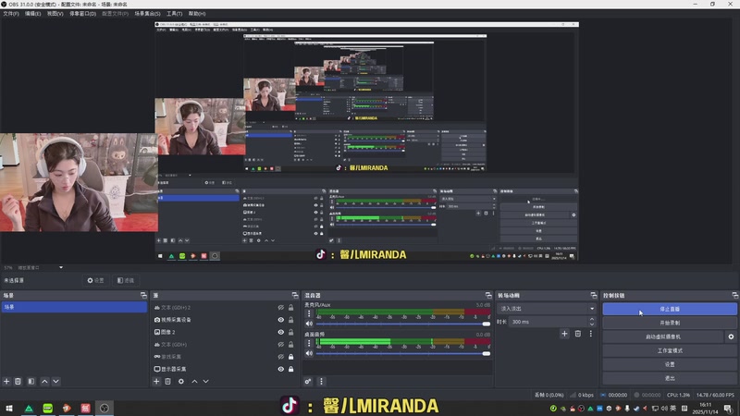
Task: Mute the 桌面音频 speaker icon
Action: tap(309, 353)
